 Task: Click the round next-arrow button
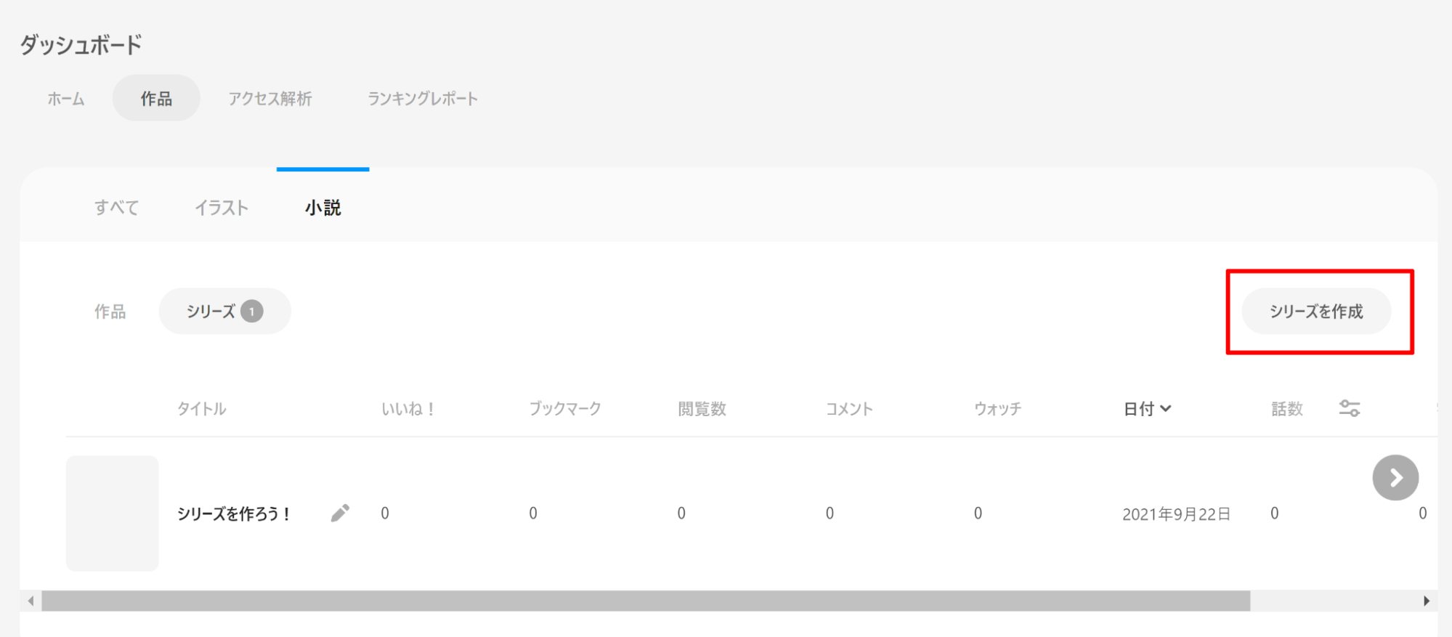click(x=1395, y=478)
